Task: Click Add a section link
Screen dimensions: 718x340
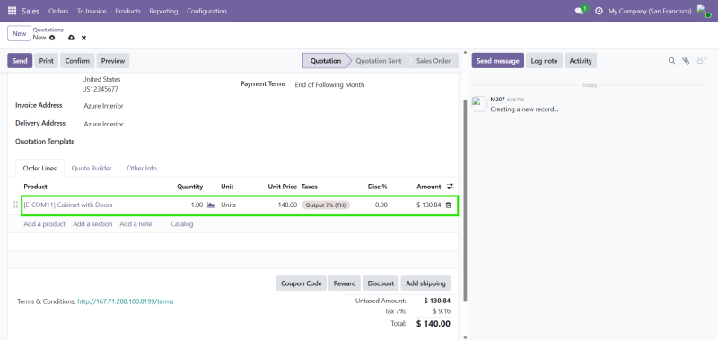Action: (92, 223)
